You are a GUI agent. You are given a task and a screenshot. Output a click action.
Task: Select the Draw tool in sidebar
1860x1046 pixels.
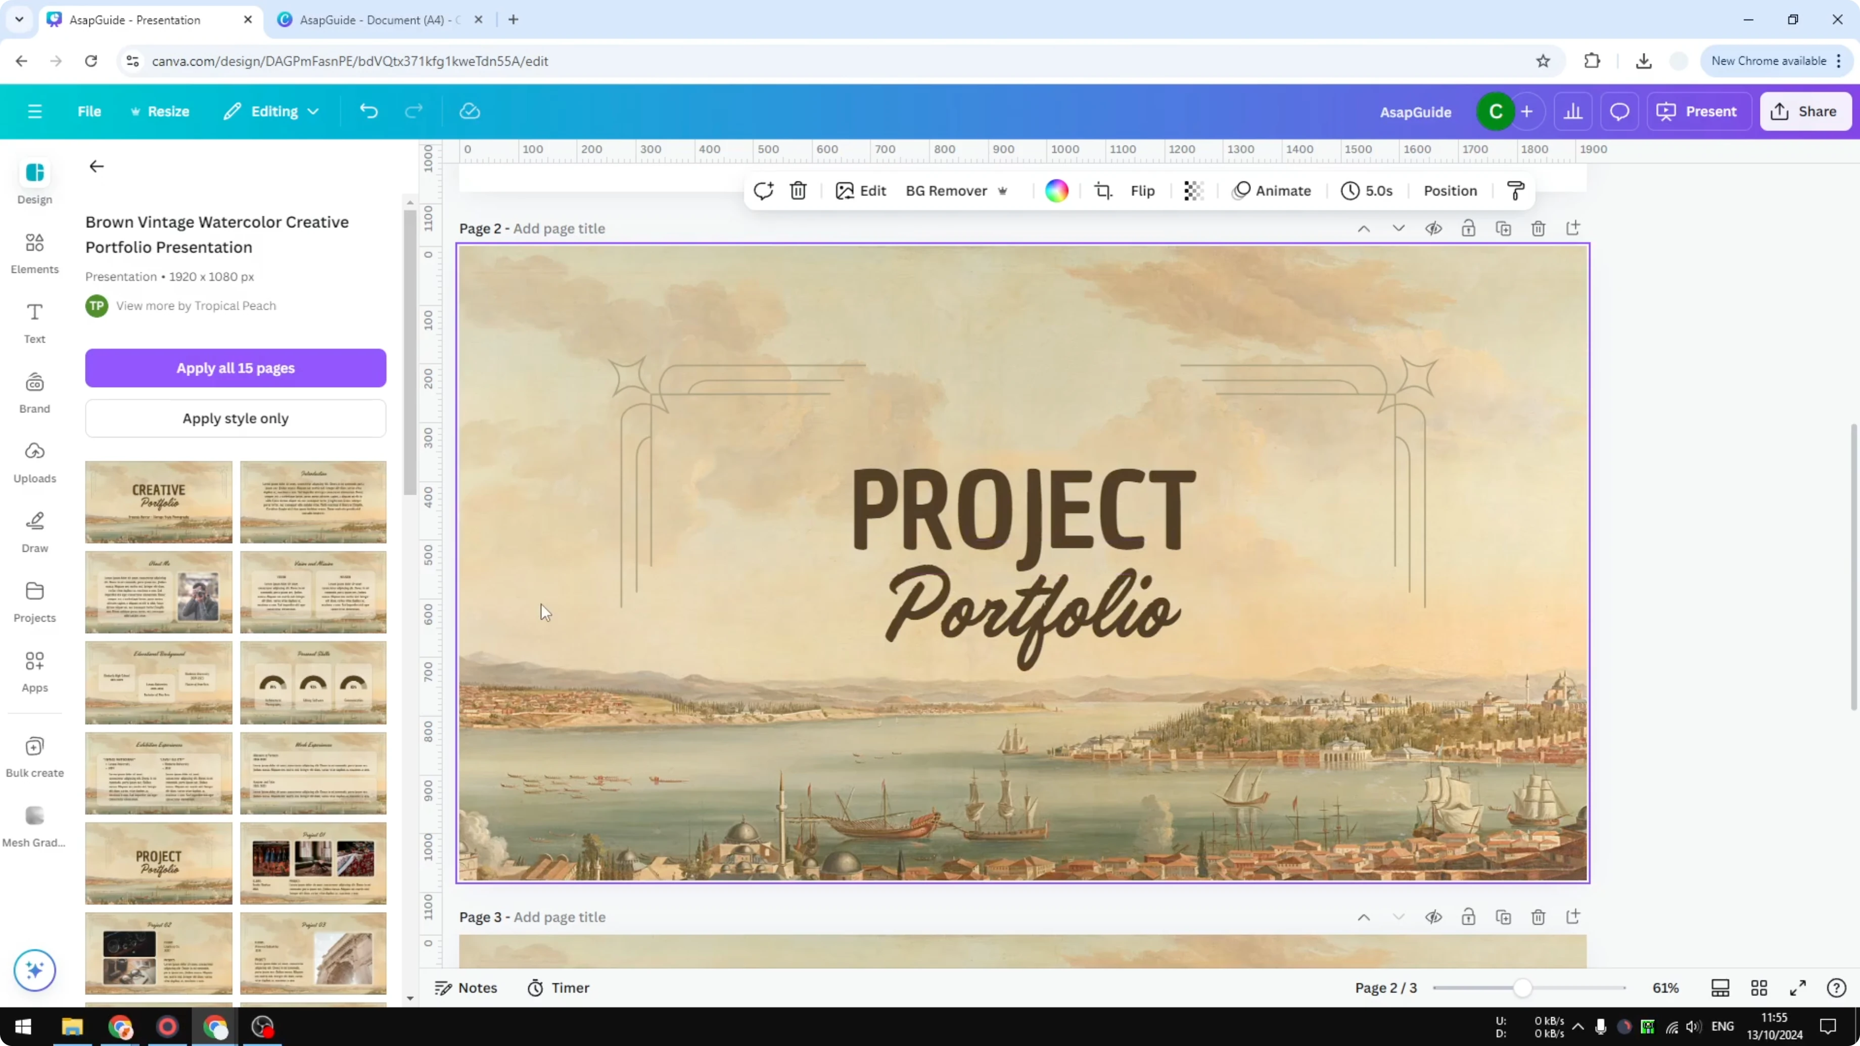pyautogui.click(x=34, y=532)
